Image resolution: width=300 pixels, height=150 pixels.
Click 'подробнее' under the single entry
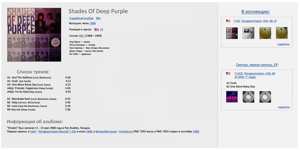284,107
